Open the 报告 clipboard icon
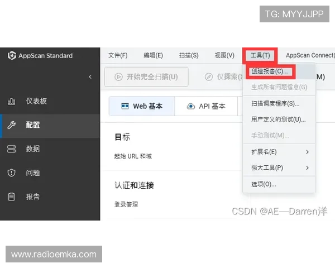The image size is (335, 268). click(x=11, y=197)
